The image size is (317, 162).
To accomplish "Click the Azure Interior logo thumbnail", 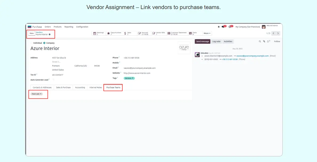I will (184, 48).
